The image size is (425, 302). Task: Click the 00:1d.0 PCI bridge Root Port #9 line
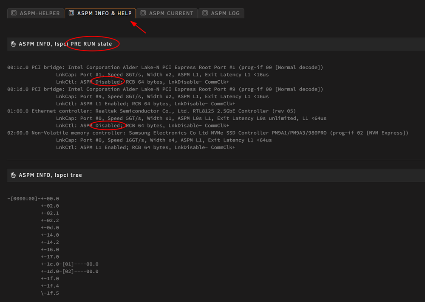tap(165, 89)
